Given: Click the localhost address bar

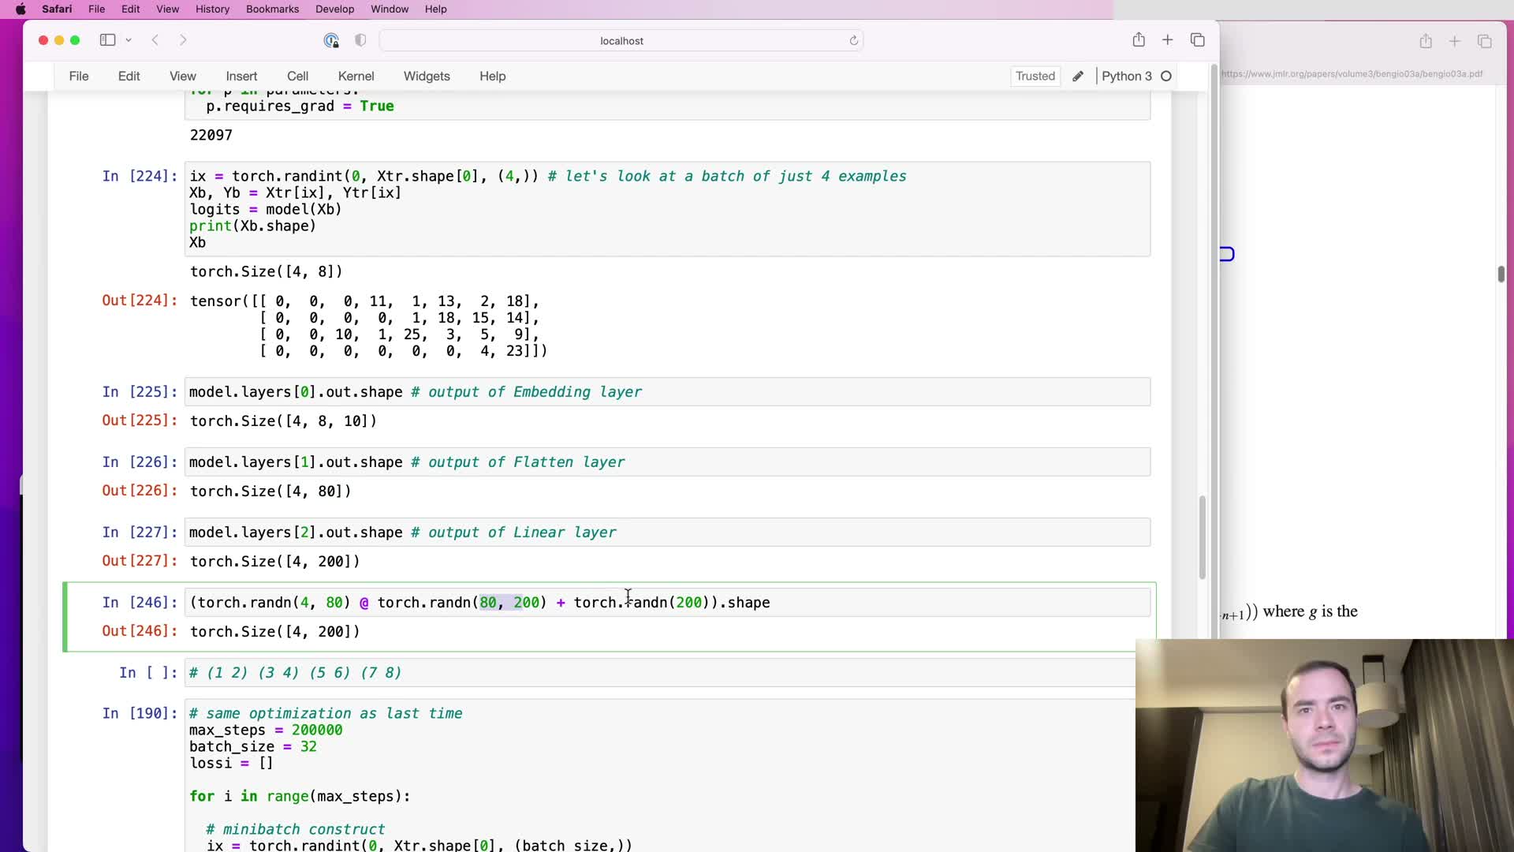Looking at the screenshot, I should (621, 41).
